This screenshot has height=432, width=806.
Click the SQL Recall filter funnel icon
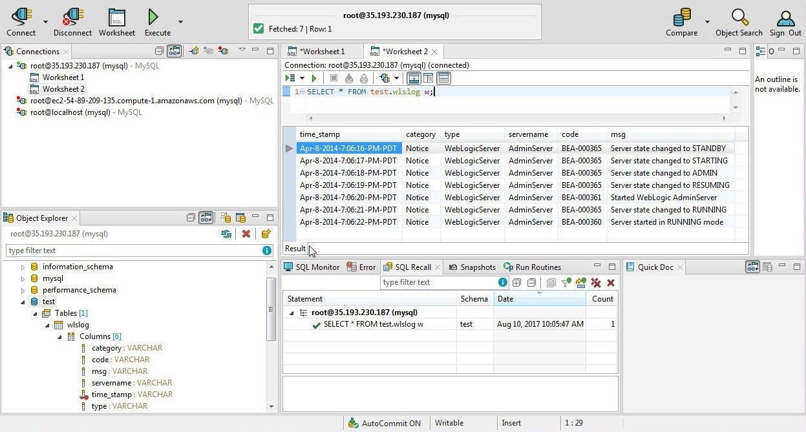tap(566, 282)
